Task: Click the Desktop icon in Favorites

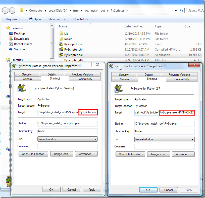Action: pos(11,33)
